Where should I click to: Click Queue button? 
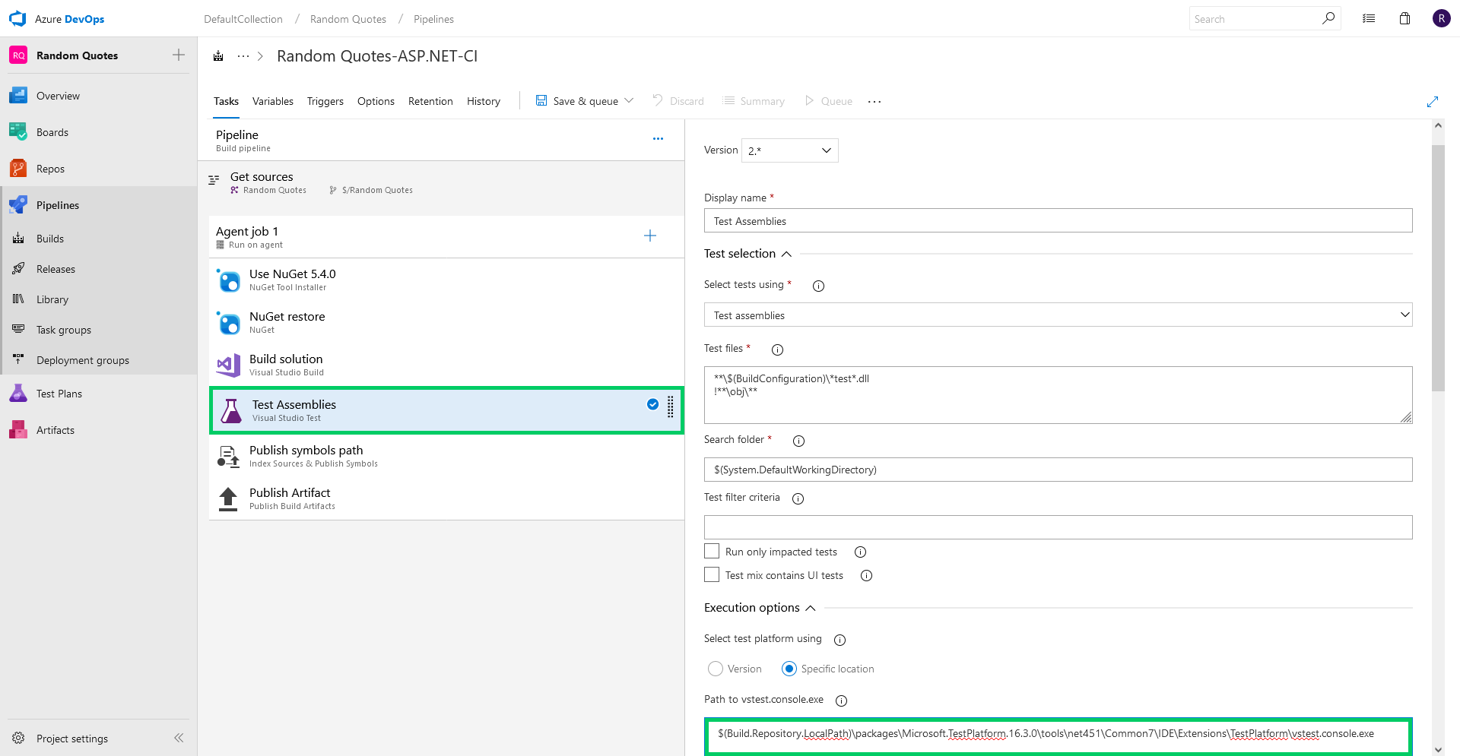[x=828, y=101]
